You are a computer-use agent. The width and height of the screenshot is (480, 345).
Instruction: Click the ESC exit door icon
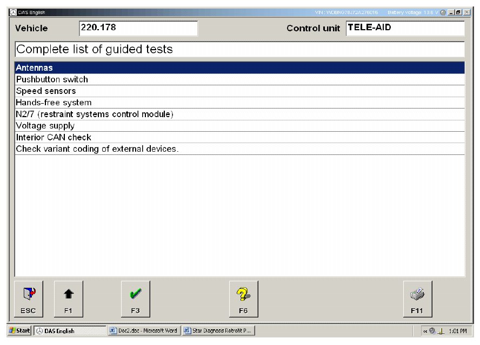[x=29, y=299]
